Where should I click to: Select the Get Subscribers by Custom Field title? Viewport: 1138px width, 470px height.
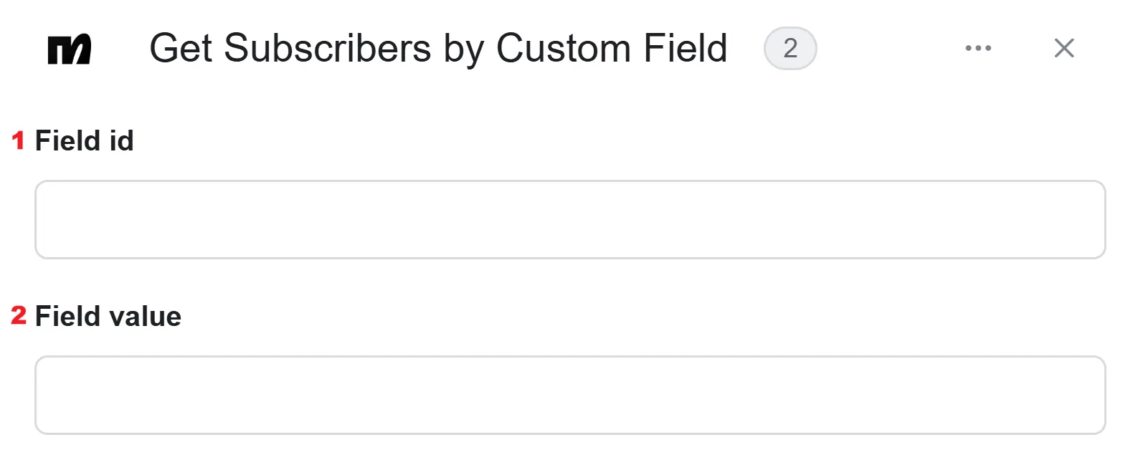coord(438,49)
